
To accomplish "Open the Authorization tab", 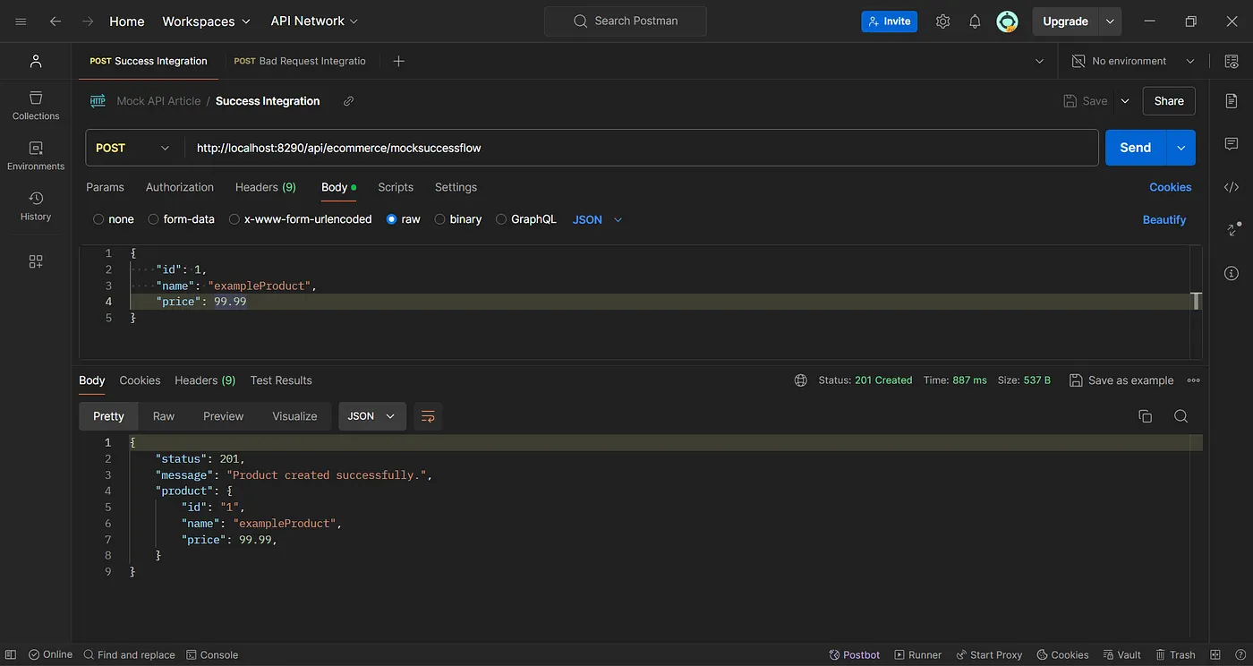I will (180, 187).
